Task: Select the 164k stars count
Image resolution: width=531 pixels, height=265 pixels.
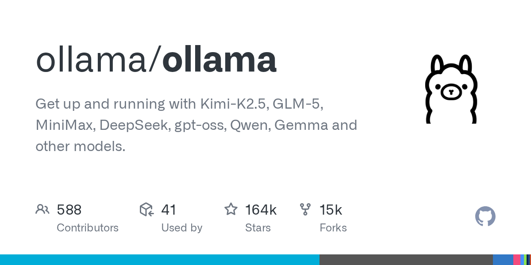Action: pos(261,210)
